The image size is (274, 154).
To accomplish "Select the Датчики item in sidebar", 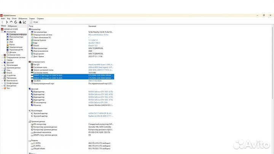I will tap(13, 52).
